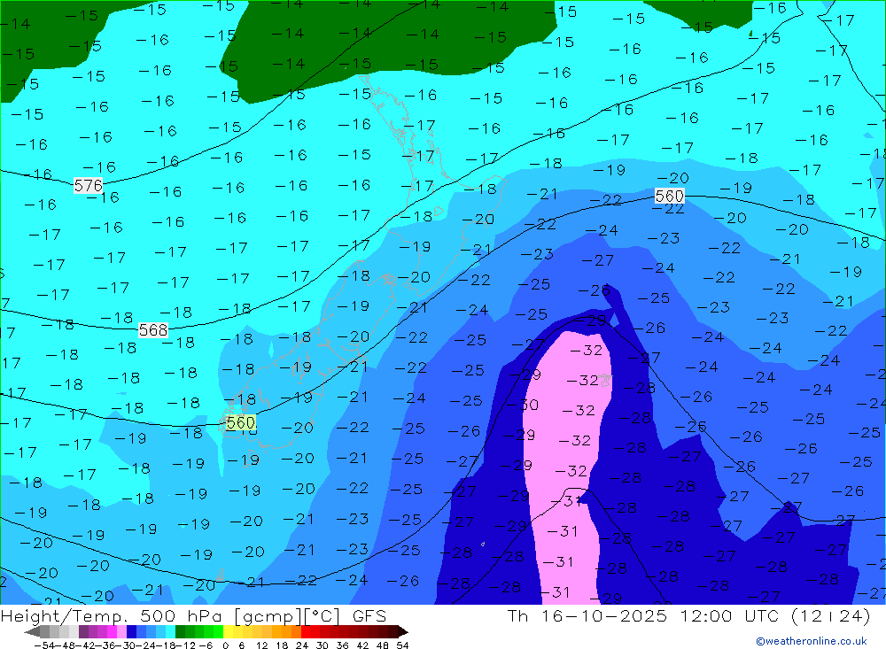
Task: Click the forecast date Th 16-10-2025 text
Action: pos(587,615)
